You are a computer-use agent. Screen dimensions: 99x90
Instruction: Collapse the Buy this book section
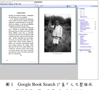79,34
